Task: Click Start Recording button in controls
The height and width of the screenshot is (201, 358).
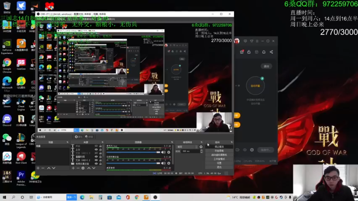Action: (x=219, y=151)
